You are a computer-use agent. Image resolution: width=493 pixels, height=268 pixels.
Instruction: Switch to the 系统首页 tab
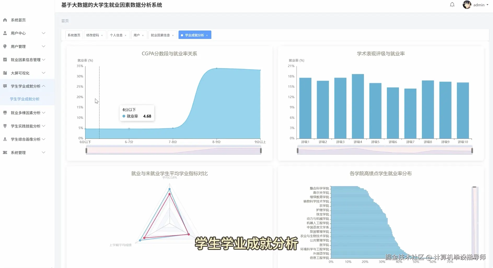pyautogui.click(x=74, y=35)
